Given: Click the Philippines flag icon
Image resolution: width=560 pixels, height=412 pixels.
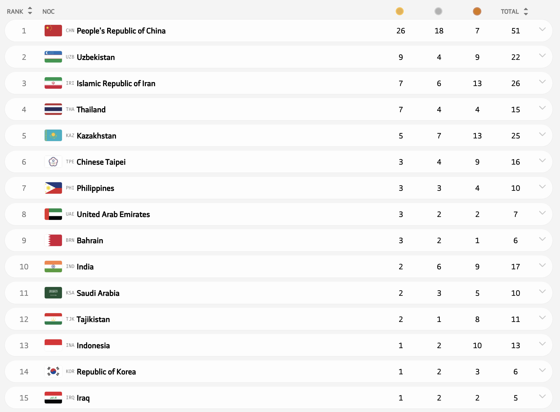Looking at the screenshot, I should (53, 188).
